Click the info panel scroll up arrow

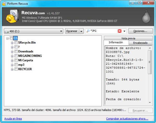150,48
